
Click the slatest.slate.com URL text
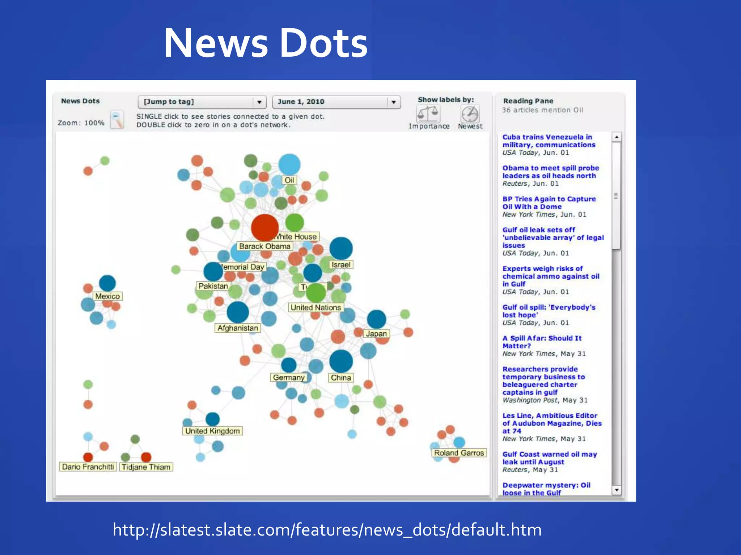click(327, 530)
